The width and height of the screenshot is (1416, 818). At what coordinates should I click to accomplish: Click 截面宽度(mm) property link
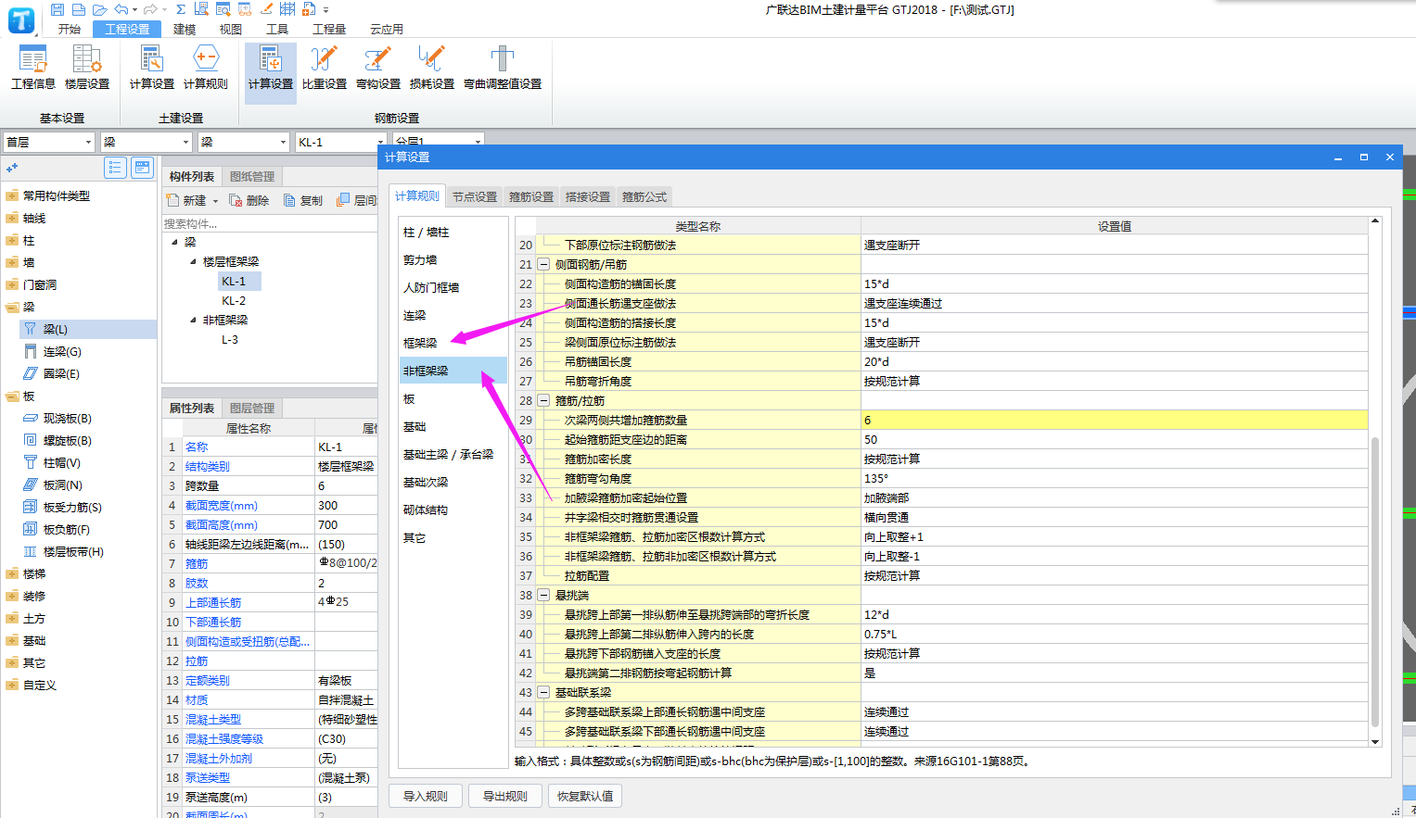tap(222, 505)
